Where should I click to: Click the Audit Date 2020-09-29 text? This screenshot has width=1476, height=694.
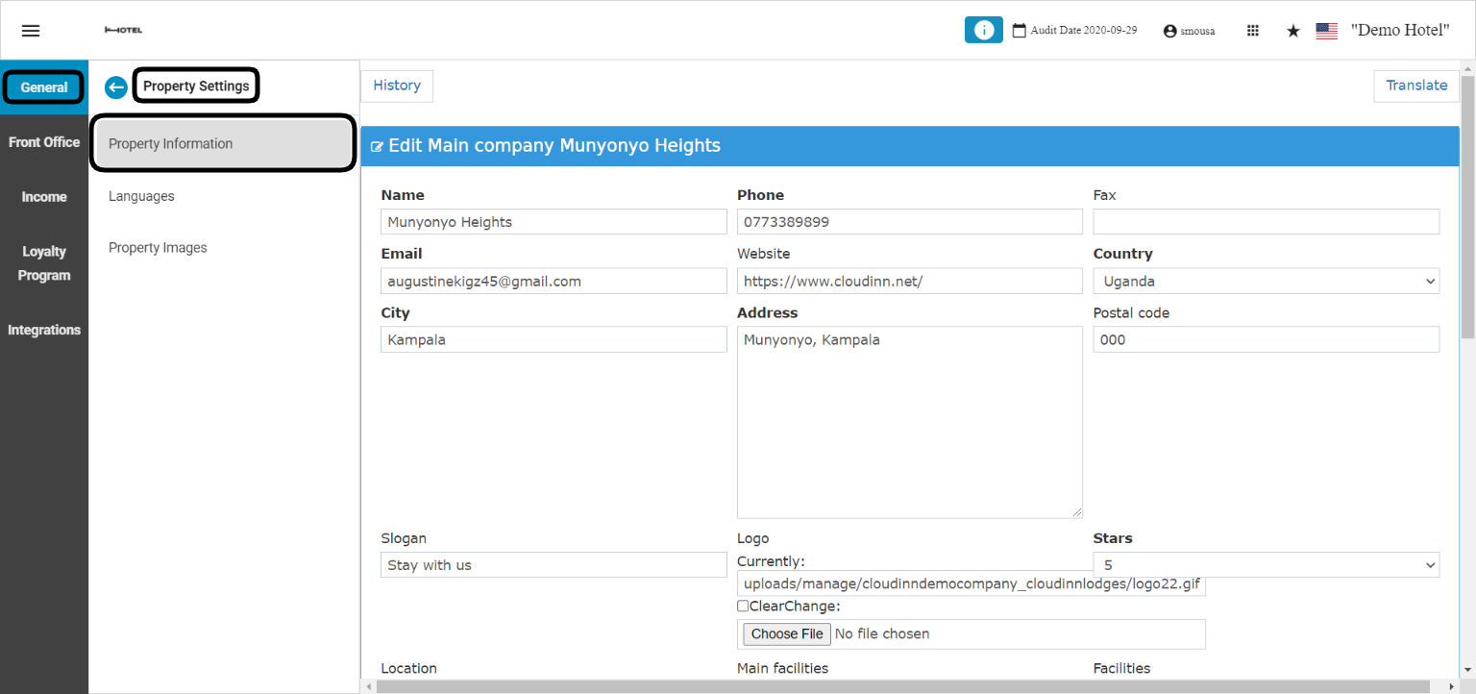[x=1084, y=31]
